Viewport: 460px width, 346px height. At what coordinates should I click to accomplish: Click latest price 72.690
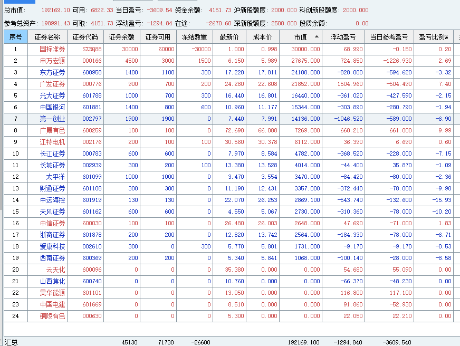tap(234, 130)
